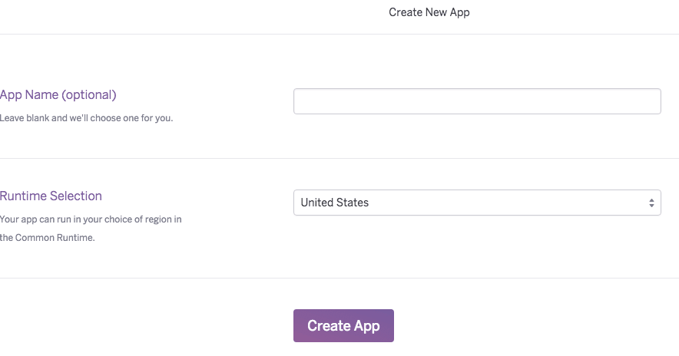Click the word "(optional)" in App Name label
The height and width of the screenshot is (356, 679).
[88, 95]
